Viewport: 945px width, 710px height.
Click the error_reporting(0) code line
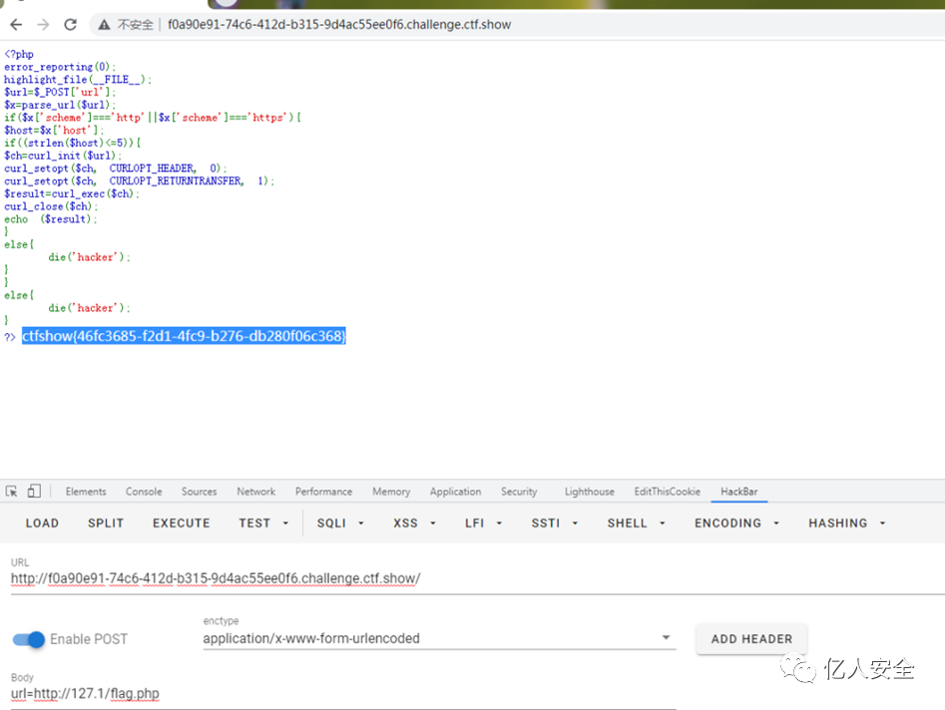60,67
